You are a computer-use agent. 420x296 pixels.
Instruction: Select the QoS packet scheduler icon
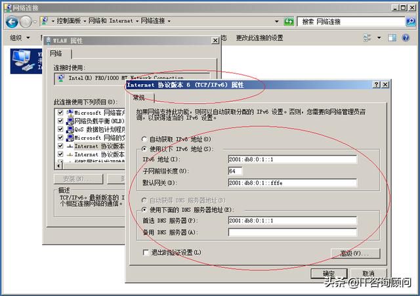(70, 129)
